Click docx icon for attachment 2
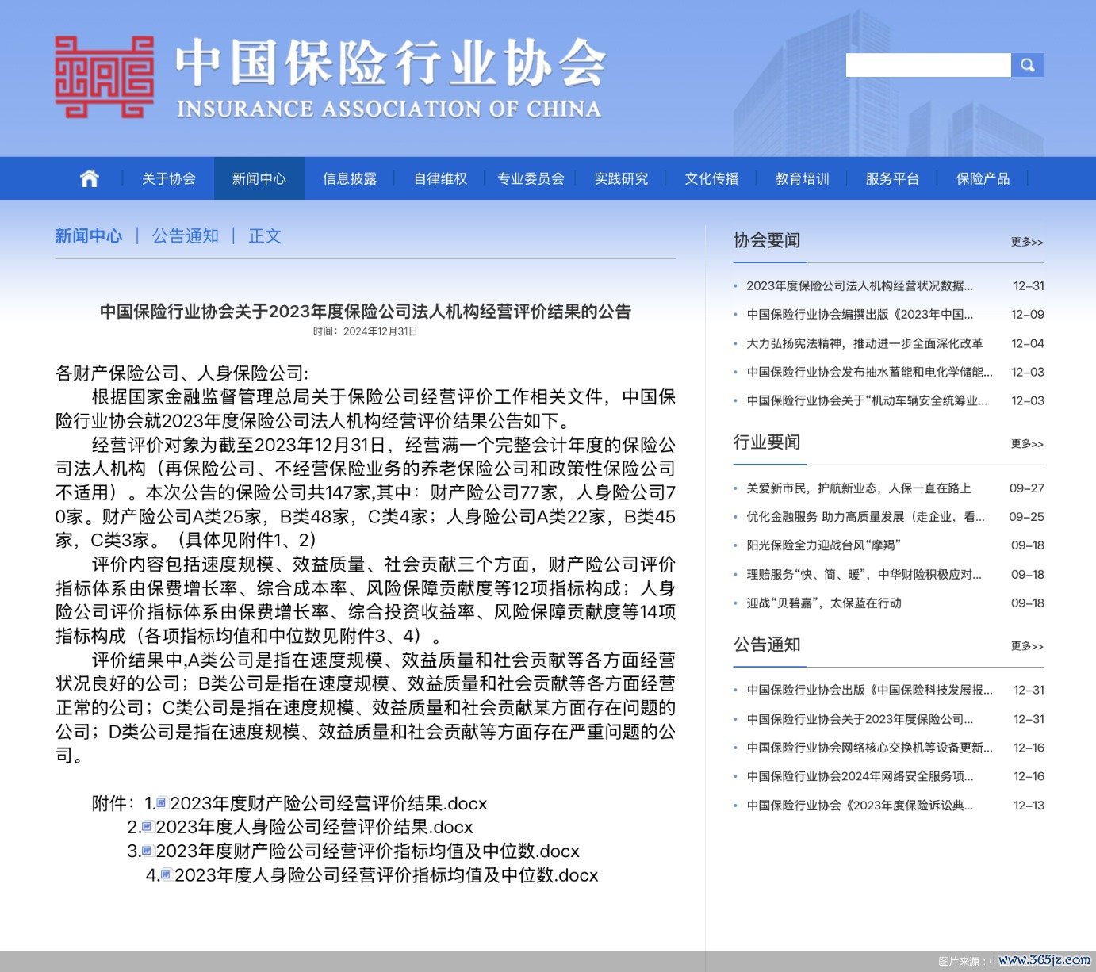The height and width of the screenshot is (972, 1096). [148, 827]
